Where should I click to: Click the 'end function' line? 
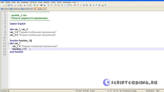16,52
